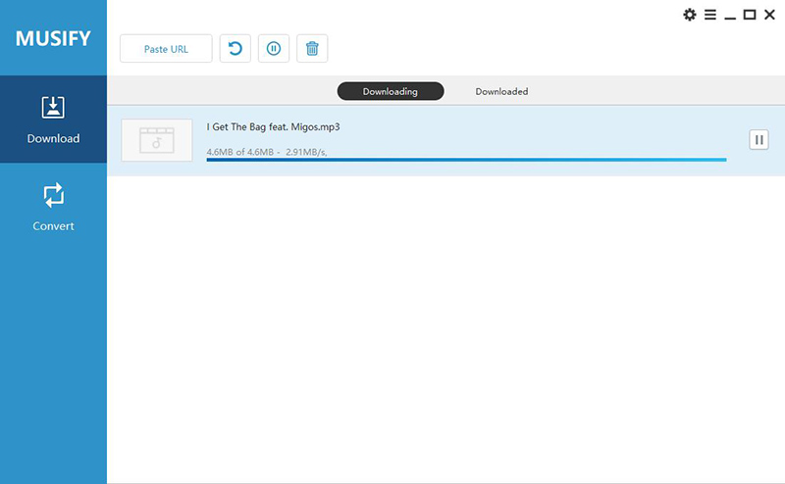Open the Download section in sidebar
785x484 pixels.
pos(53,120)
